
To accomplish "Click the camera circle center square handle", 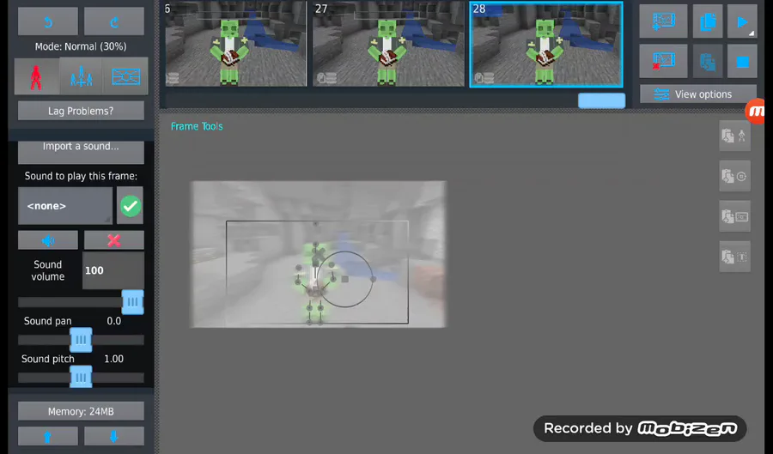I will click(x=345, y=279).
